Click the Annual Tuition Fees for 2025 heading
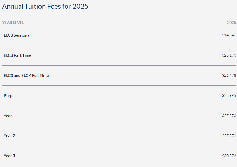237x167 pixels. [45, 7]
